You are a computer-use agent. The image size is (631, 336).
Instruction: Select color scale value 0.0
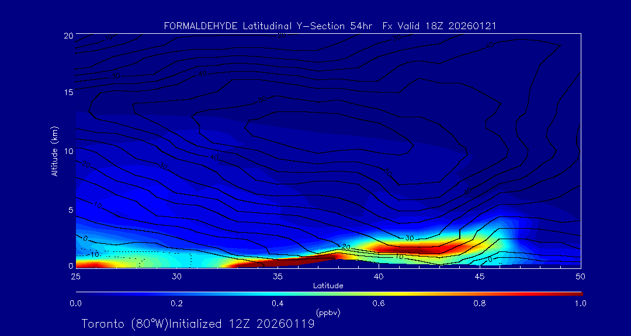(x=75, y=303)
